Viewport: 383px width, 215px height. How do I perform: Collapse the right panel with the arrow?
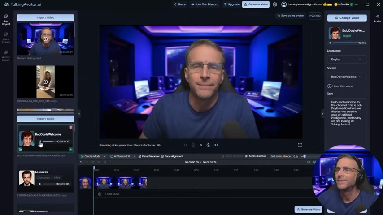(x=322, y=114)
